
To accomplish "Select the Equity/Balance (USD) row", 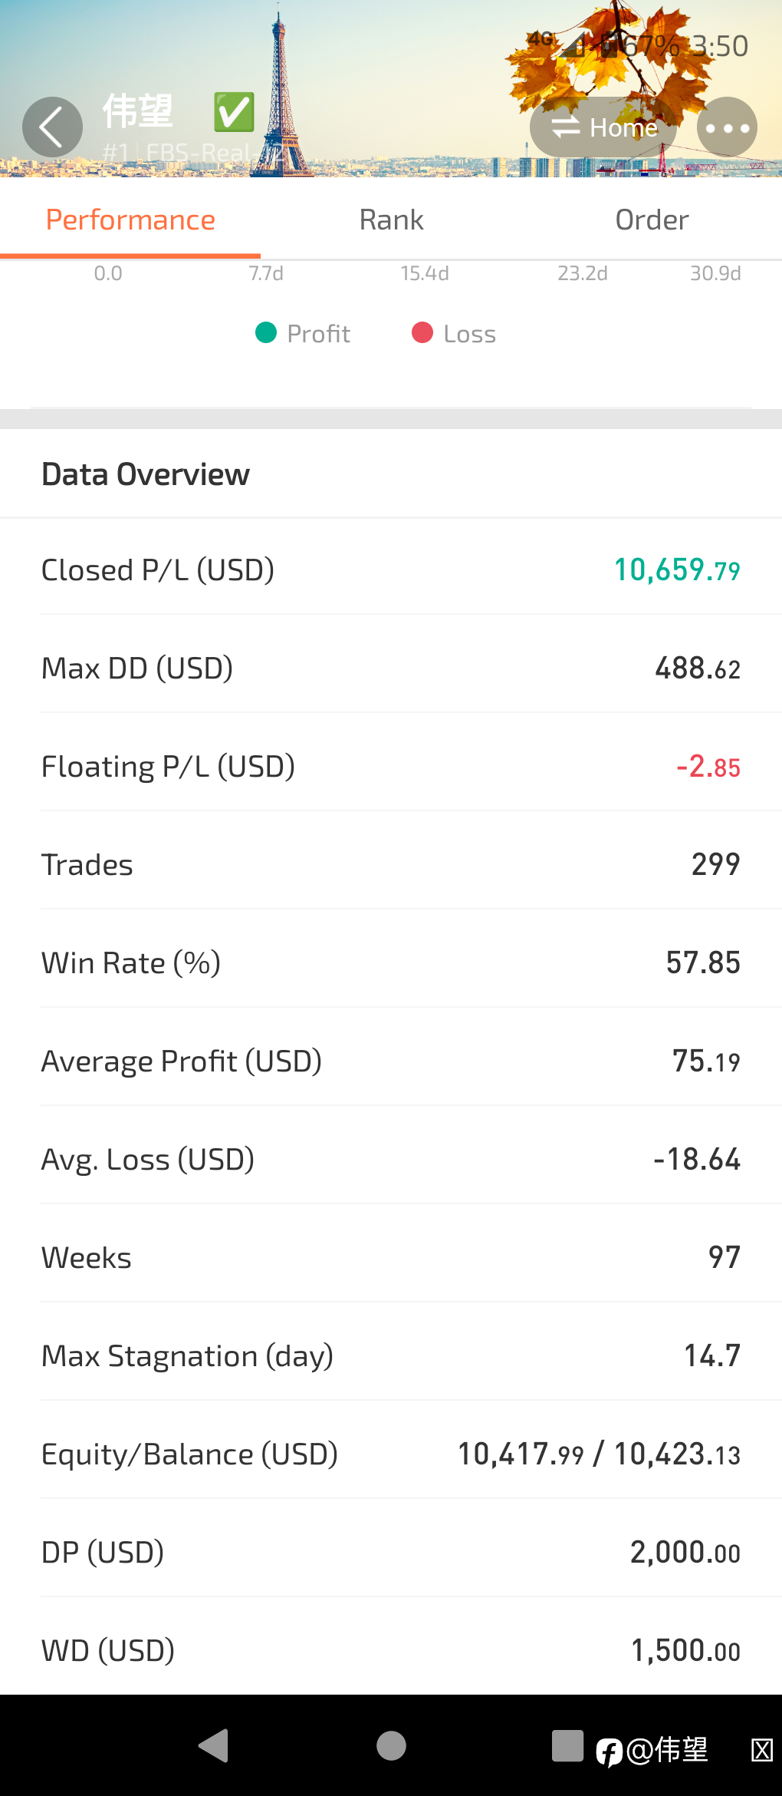I will [x=391, y=1454].
